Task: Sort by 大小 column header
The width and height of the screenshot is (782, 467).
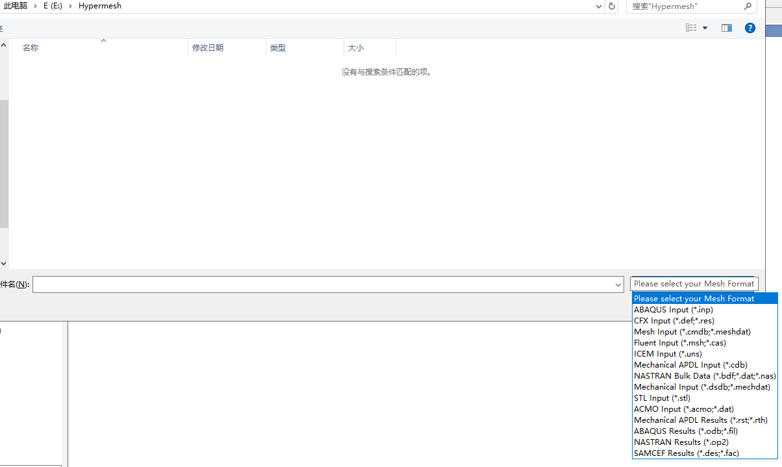Action: pyautogui.click(x=370, y=48)
